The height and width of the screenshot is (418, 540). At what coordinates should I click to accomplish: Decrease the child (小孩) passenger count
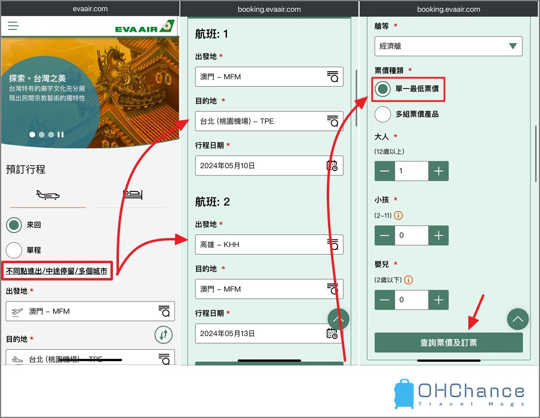(x=385, y=236)
